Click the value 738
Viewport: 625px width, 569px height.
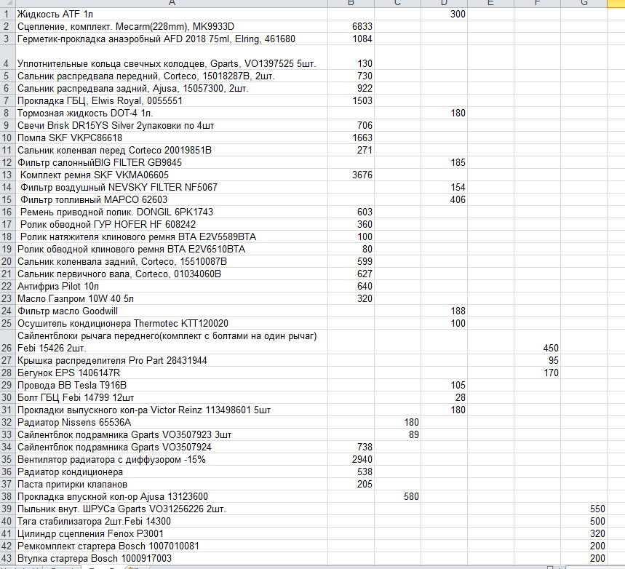click(365, 447)
